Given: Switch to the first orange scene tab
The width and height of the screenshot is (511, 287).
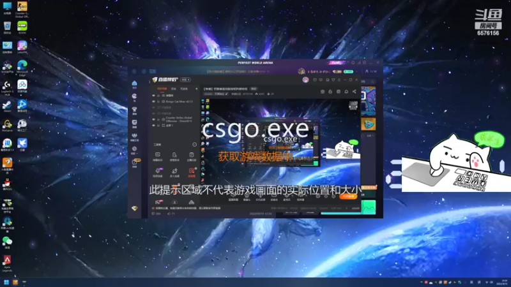Looking at the screenshot, I should click(x=162, y=89).
